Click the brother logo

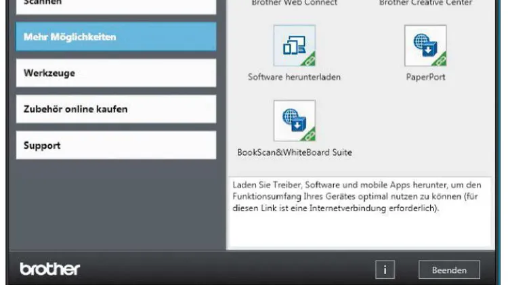click(50, 269)
